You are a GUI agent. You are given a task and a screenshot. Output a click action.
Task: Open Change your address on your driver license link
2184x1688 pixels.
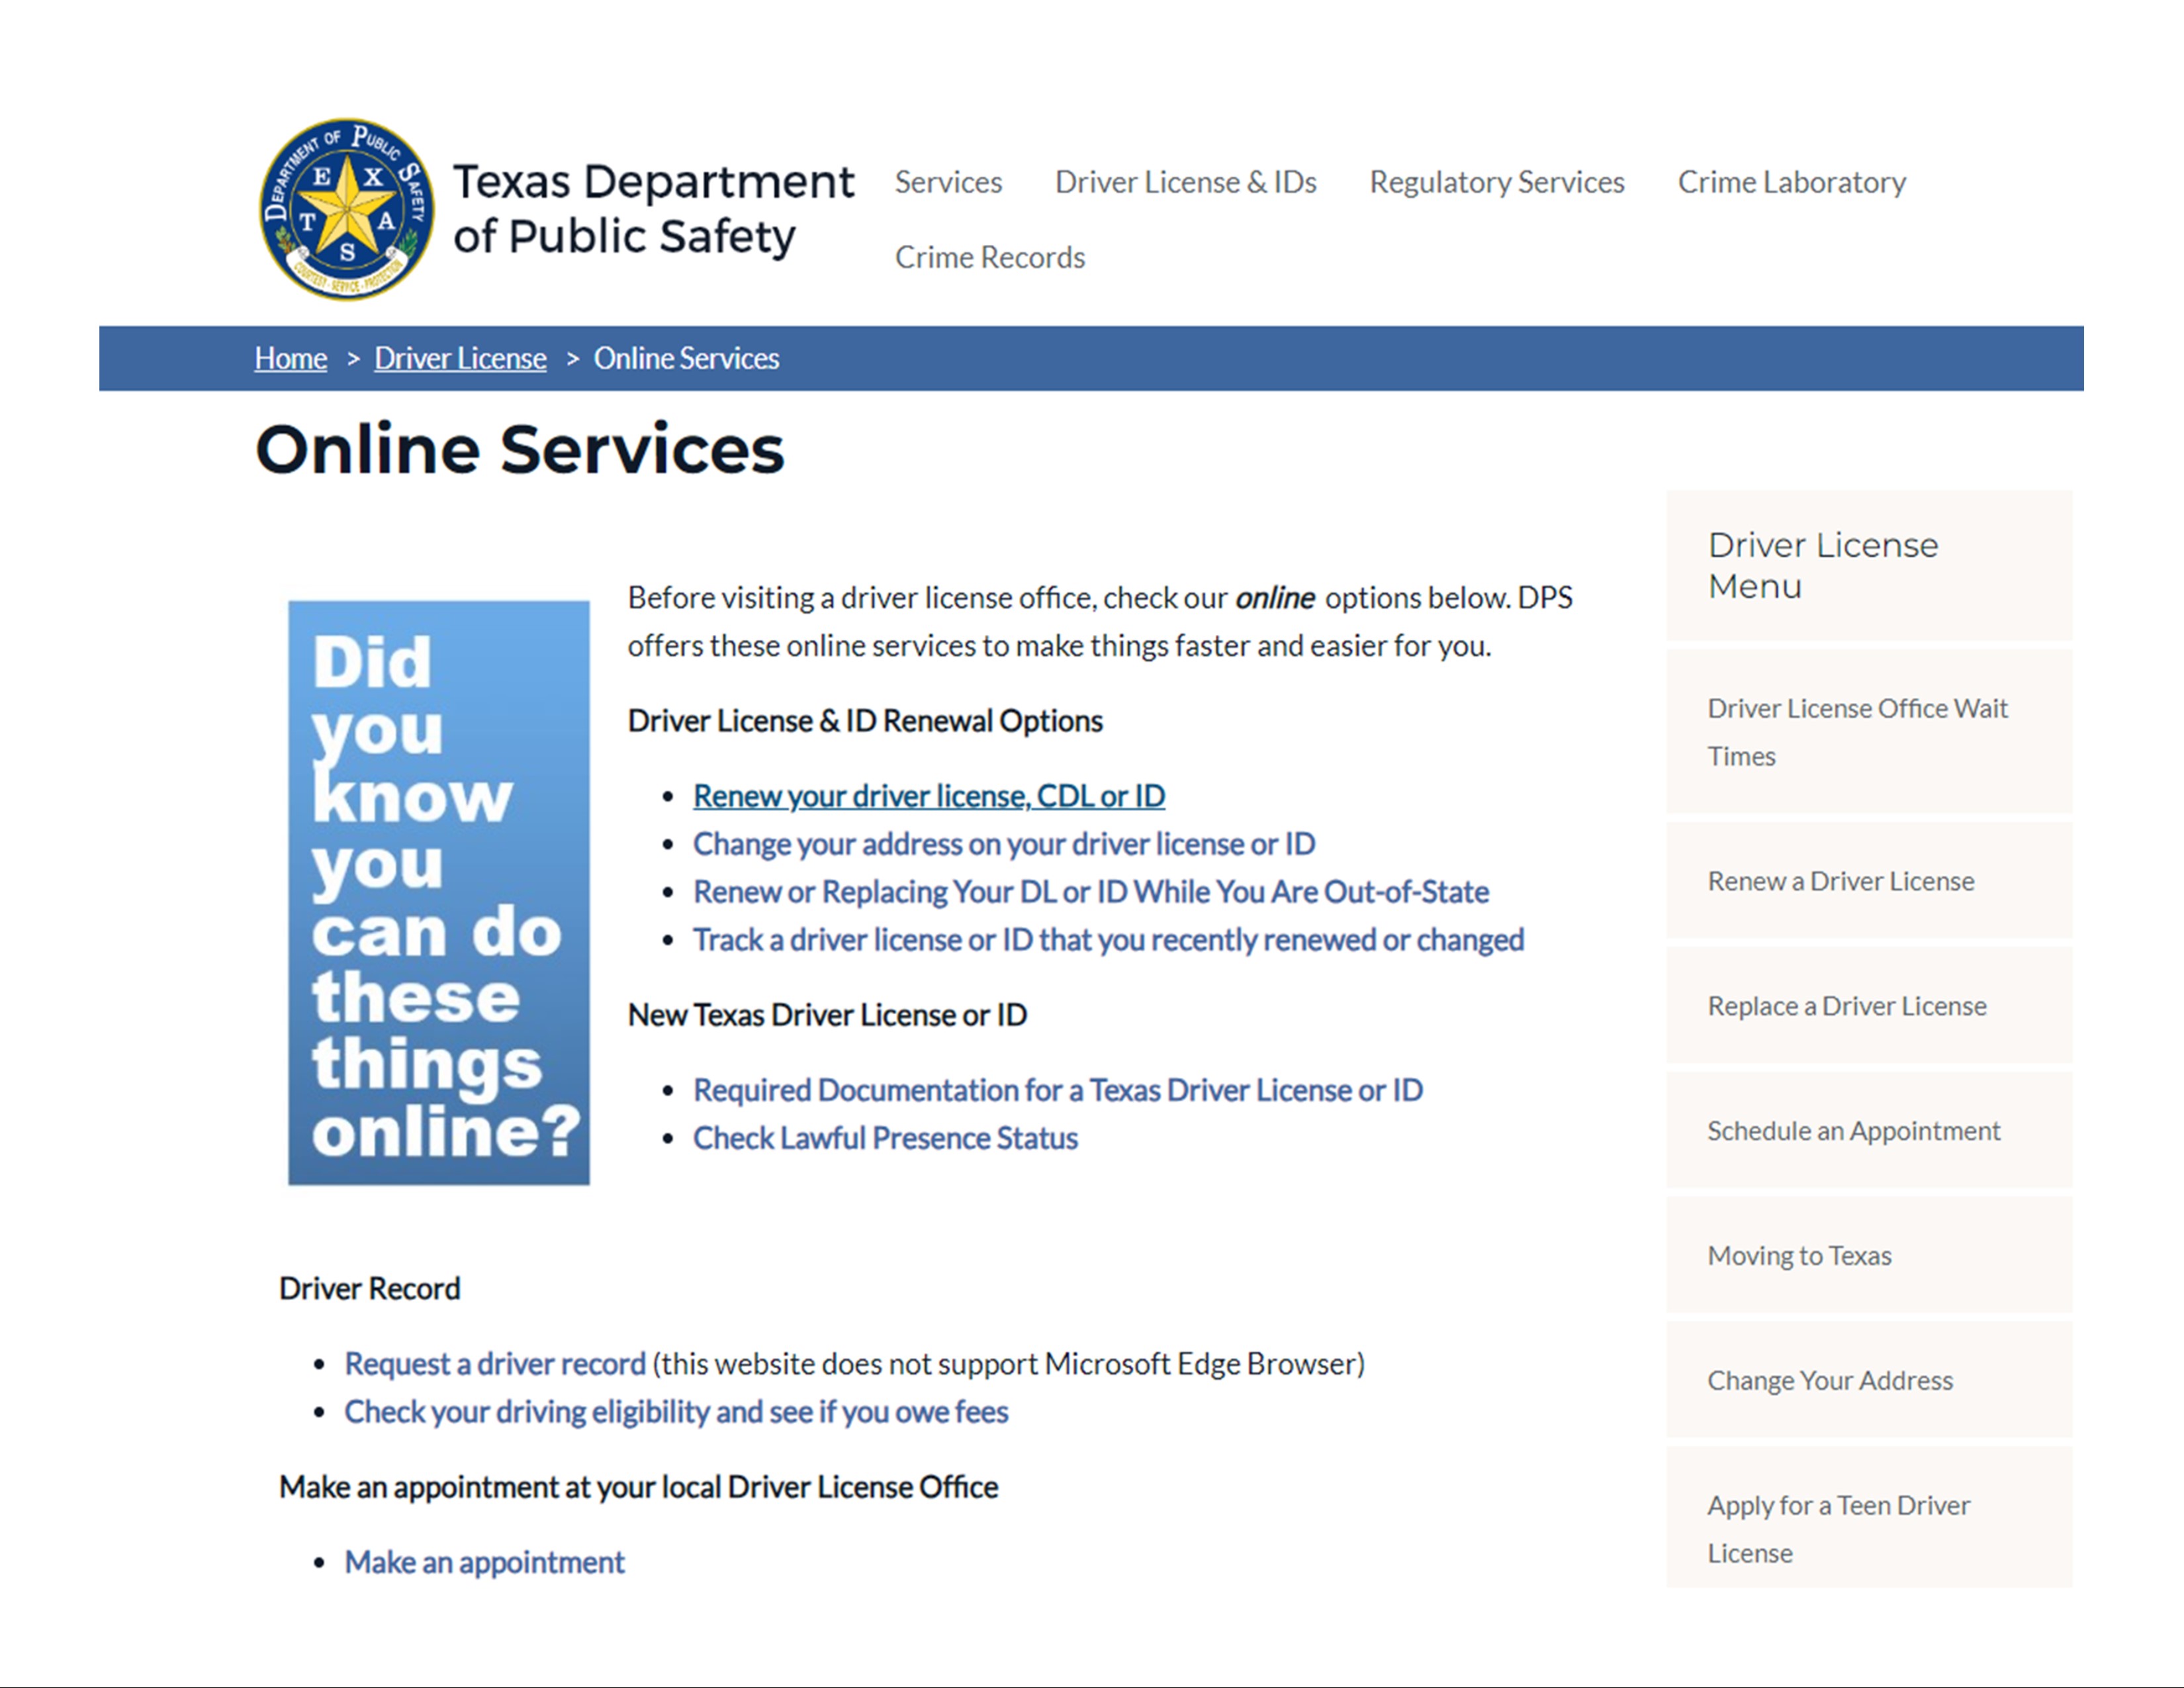1004,844
